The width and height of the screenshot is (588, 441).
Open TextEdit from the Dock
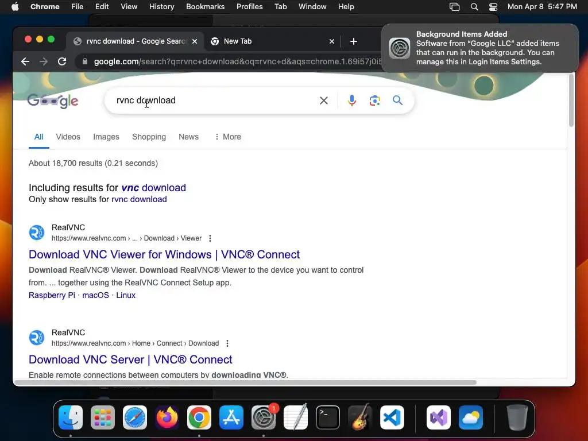pyautogui.click(x=296, y=417)
